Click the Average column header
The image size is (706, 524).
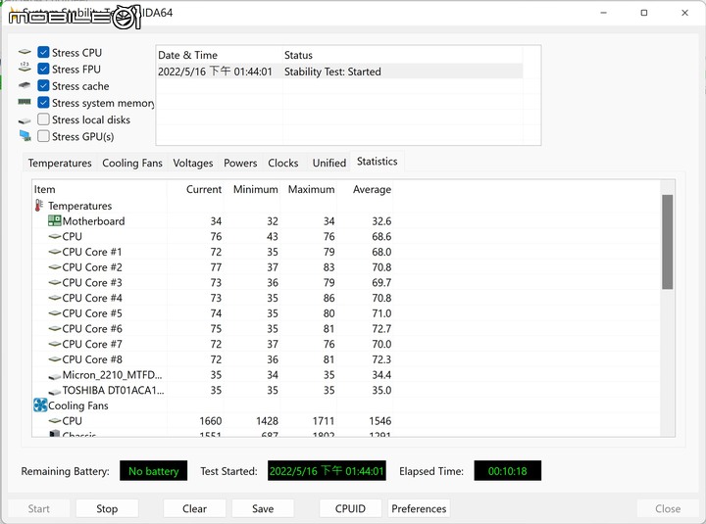365,189
